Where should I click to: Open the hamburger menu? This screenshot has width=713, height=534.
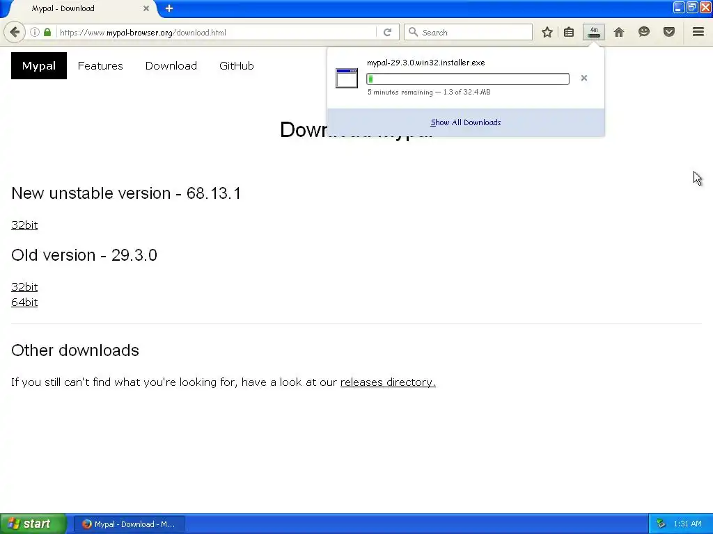(x=698, y=32)
